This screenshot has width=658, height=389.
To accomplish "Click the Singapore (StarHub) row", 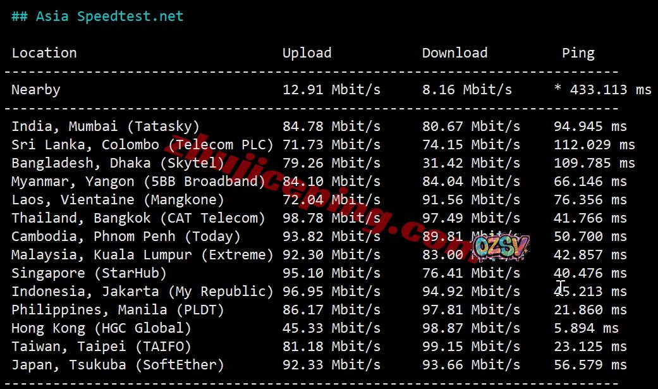I will pyautogui.click(x=319, y=273).
